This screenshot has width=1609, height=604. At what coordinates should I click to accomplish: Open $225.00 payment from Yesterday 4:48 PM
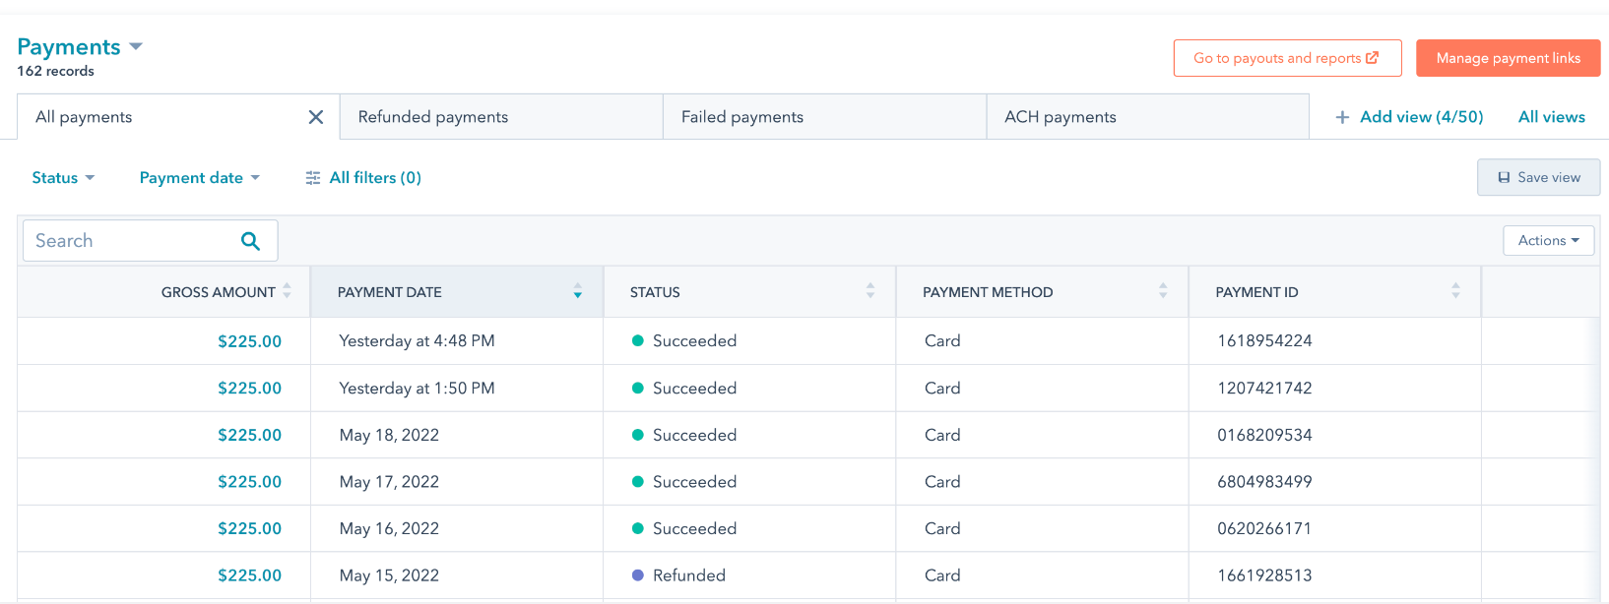tap(249, 341)
